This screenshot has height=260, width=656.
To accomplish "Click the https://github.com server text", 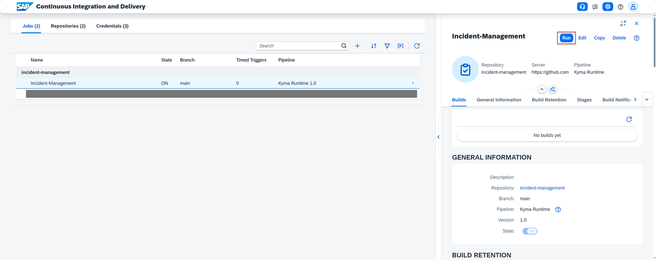I will click(x=550, y=72).
